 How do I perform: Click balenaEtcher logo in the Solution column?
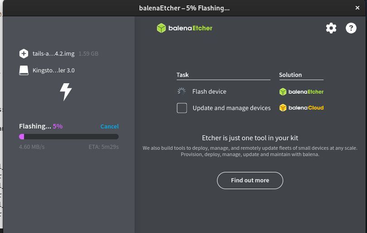tap(301, 91)
